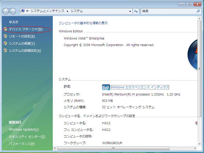Viewport: 204px width, 153px height.
Task: Open システムの保護(Y) link
Action: pos(22,43)
